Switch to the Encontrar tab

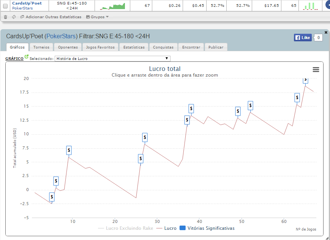click(x=191, y=47)
